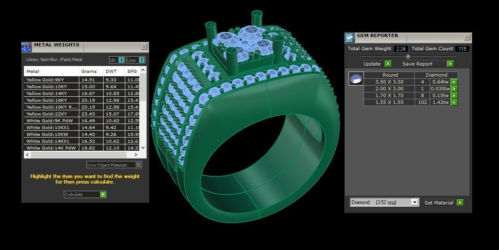Image resolution: width=499 pixels, height=250 pixels.
Task: Click Total Gem Count value 115
Action: point(462,49)
